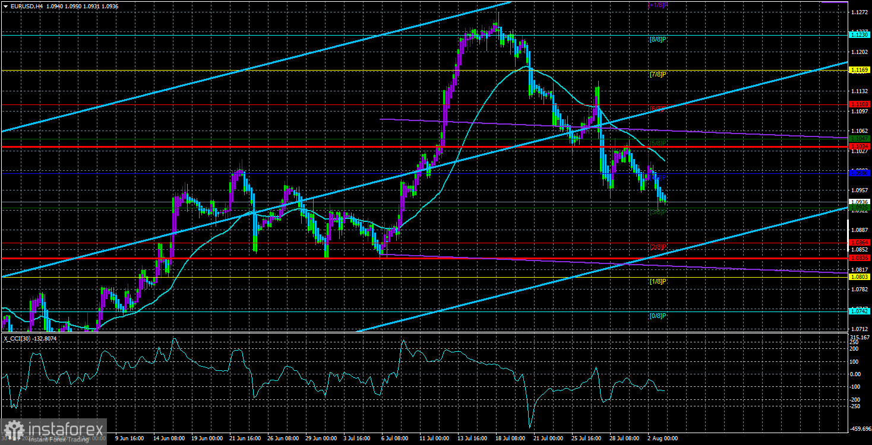Viewport: 872px width, 445px height.
Task: Click the 1.1202 price axis value
Action: click(x=860, y=52)
